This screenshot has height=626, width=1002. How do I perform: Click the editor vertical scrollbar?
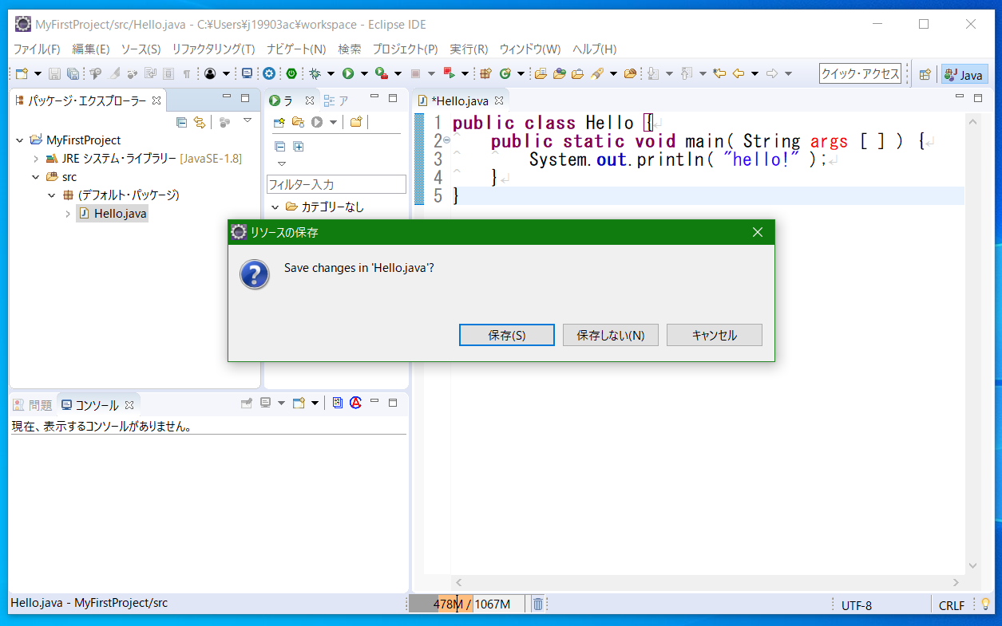tap(972, 343)
